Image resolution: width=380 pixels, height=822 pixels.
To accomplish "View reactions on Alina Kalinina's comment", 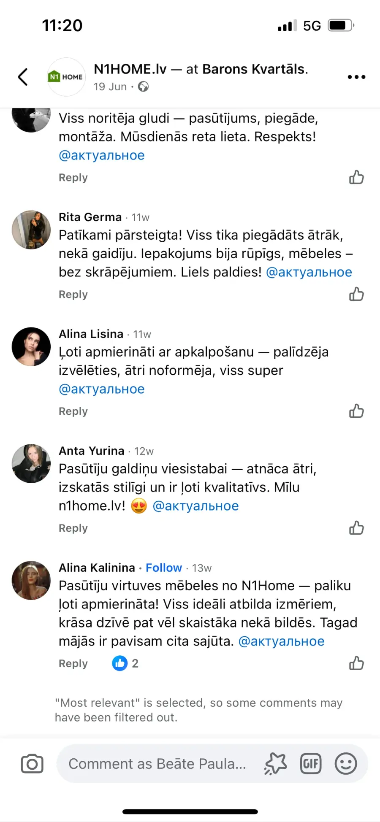I will (x=125, y=663).
